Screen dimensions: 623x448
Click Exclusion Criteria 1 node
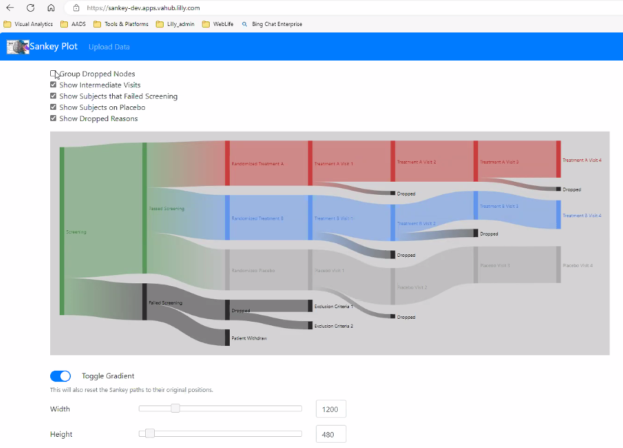pos(310,306)
